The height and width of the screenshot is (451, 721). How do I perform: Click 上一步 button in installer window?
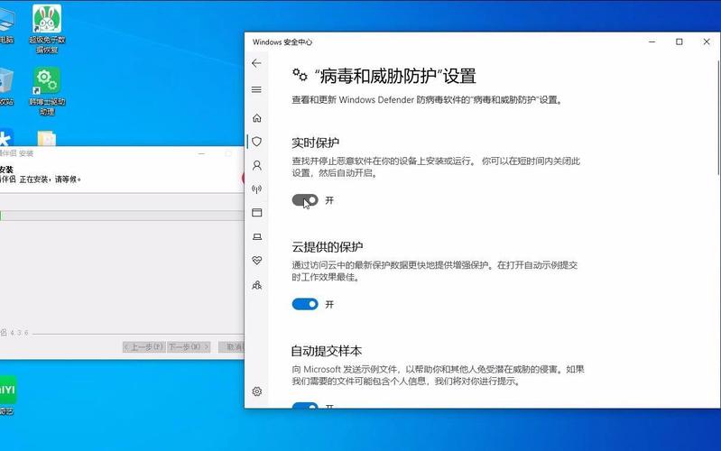(x=143, y=346)
